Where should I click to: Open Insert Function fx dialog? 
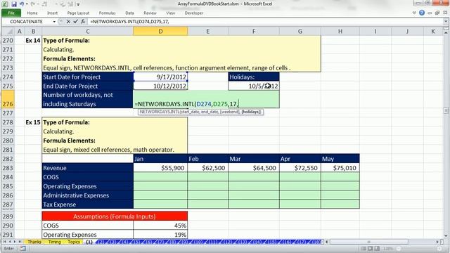[83, 22]
